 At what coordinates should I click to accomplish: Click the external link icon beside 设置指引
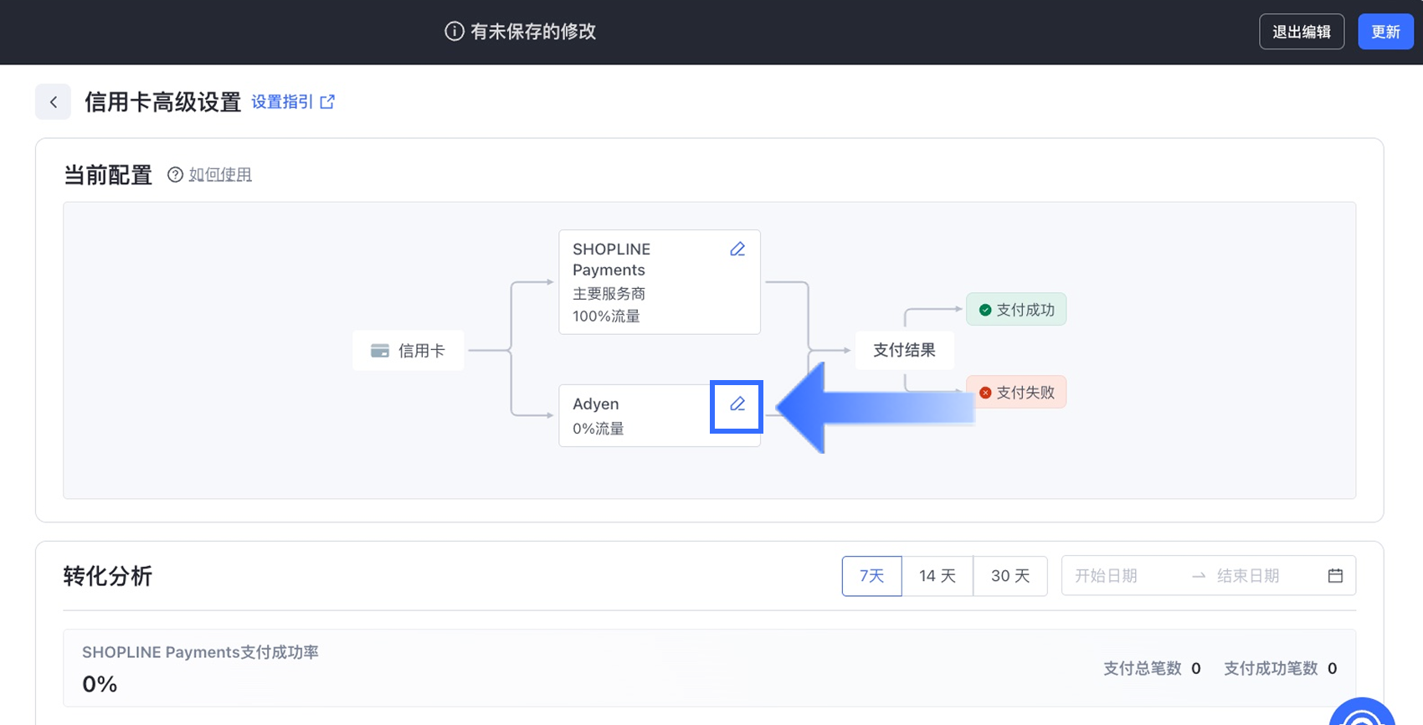(327, 102)
